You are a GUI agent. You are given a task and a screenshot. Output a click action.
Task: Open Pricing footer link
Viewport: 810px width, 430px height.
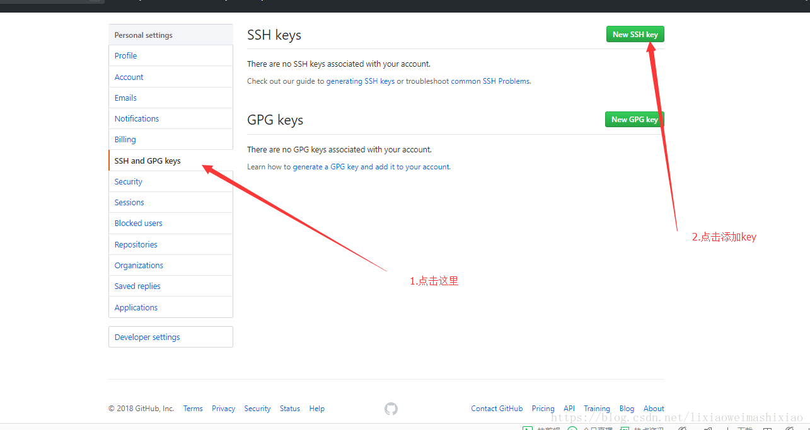click(543, 409)
